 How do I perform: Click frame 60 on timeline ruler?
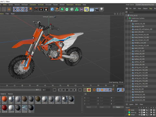pyautogui.click(x=68, y=85)
